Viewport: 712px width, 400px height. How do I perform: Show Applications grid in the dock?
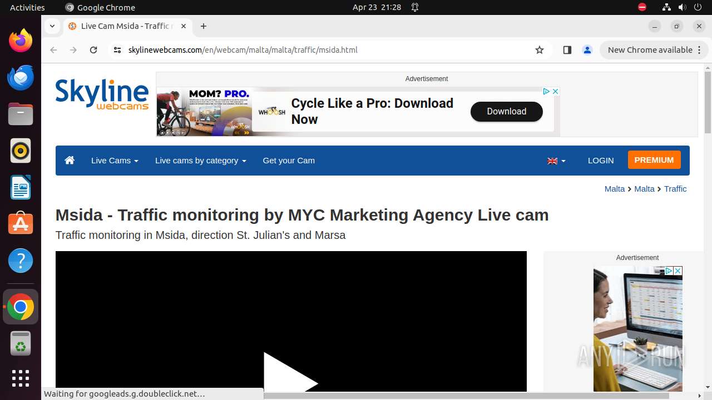(x=21, y=378)
